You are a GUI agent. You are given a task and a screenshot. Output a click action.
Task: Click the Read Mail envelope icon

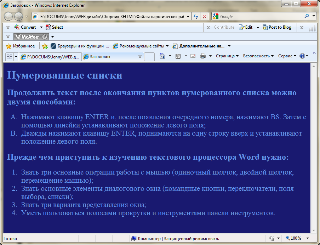point(193,56)
